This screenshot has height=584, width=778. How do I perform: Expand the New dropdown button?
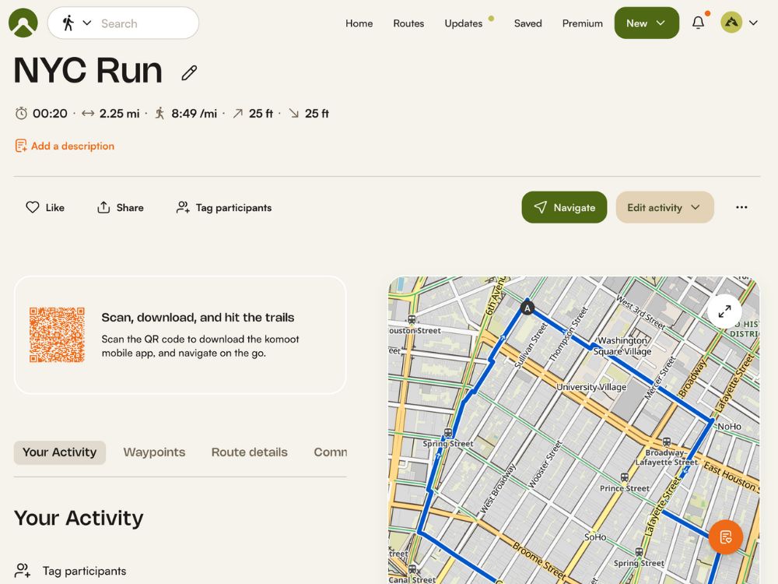click(x=646, y=23)
